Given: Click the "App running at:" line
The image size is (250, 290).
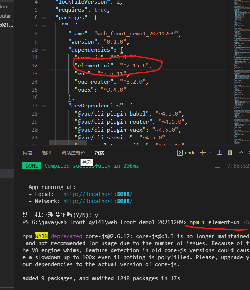Looking at the screenshot, I should tap(52, 187).
